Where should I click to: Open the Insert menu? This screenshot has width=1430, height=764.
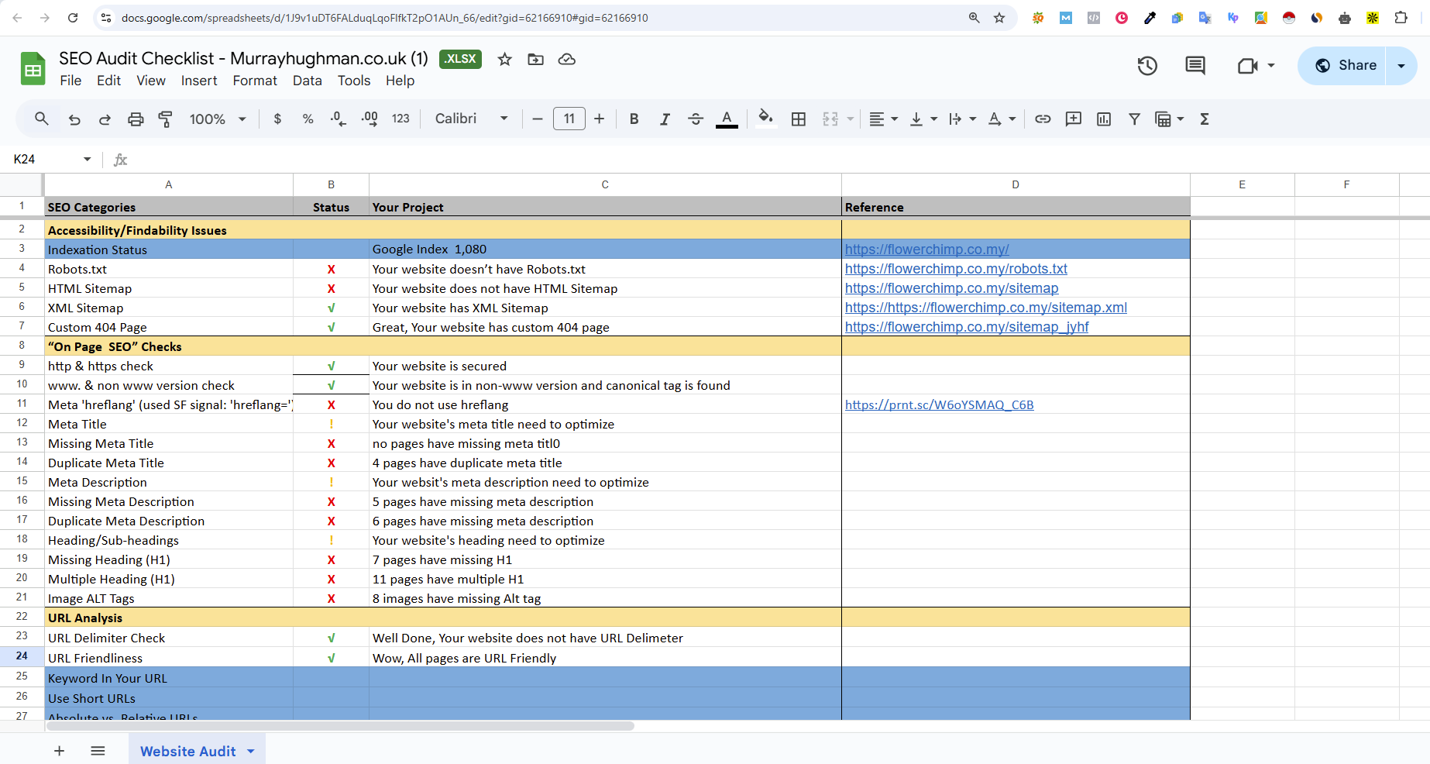[199, 81]
